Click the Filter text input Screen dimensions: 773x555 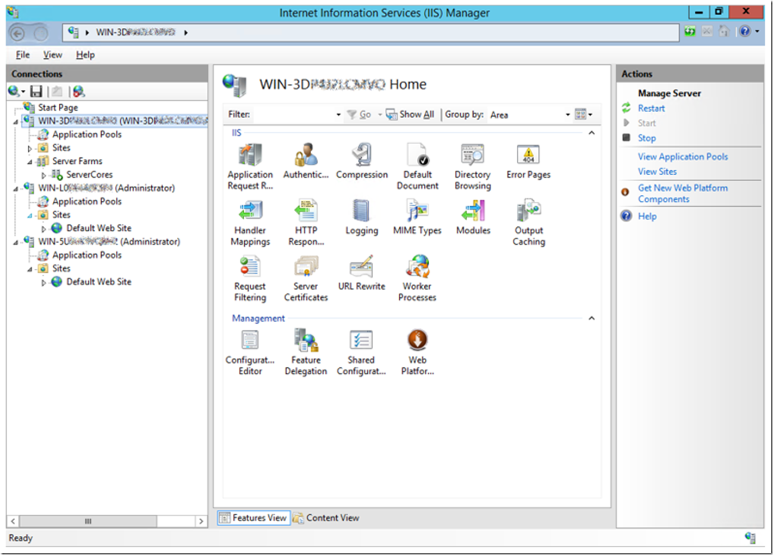click(293, 114)
